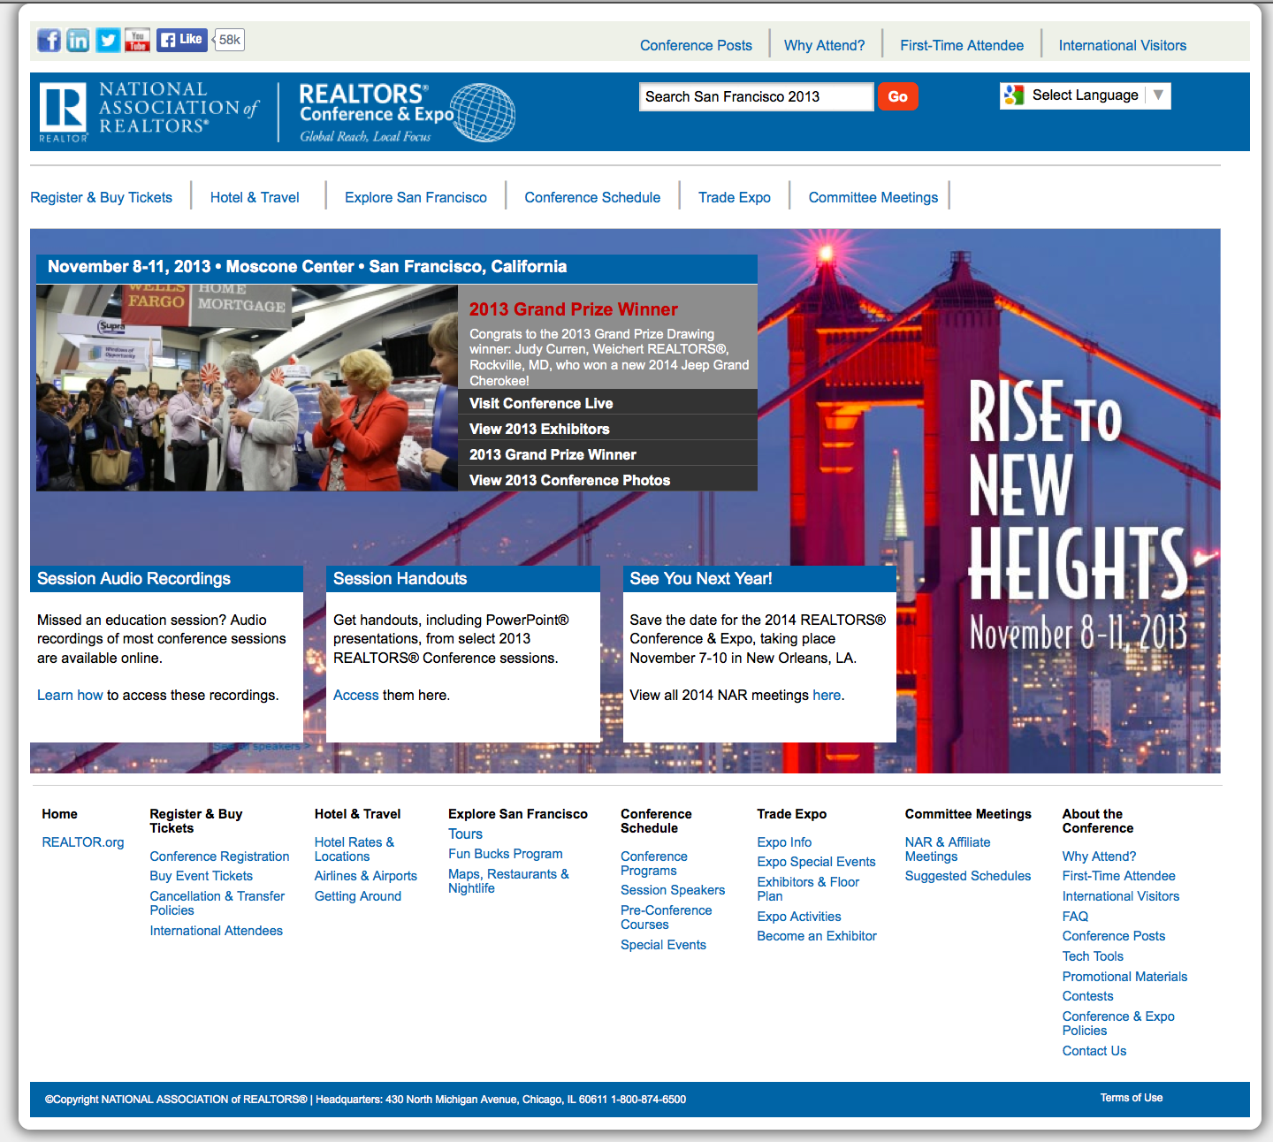1273x1142 pixels.
Task: Open Airlines & Airports link
Action: (365, 876)
